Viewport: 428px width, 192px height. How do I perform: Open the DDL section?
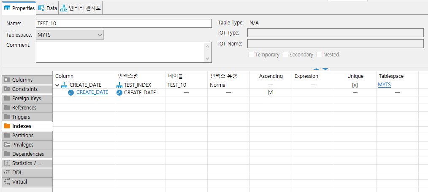[x=27, y=172]
